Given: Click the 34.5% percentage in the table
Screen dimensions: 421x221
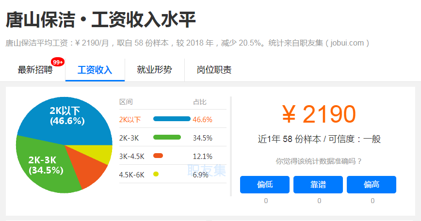Looking at the screenshot, I should point(202,138).
